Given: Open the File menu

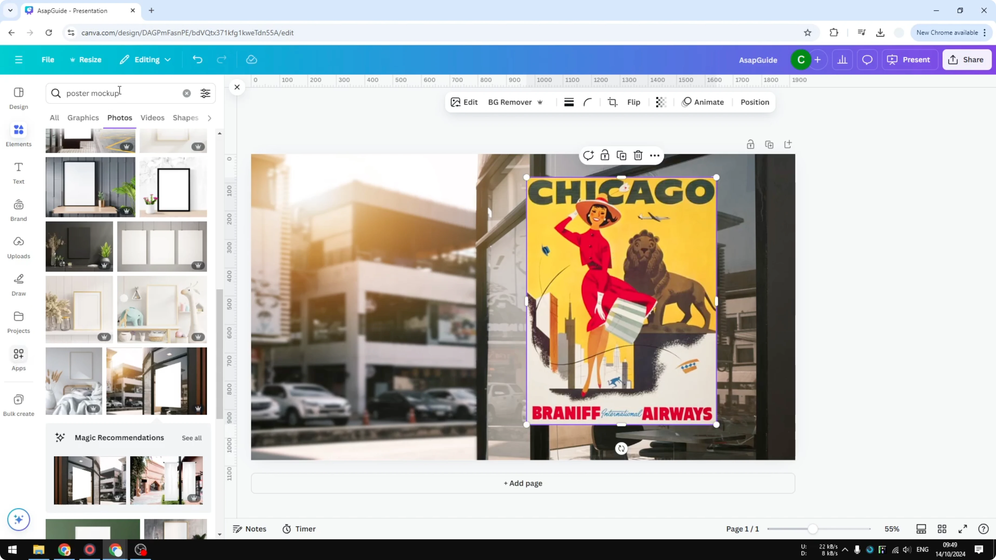Looking at the screenshot, I should coord(48,60).
